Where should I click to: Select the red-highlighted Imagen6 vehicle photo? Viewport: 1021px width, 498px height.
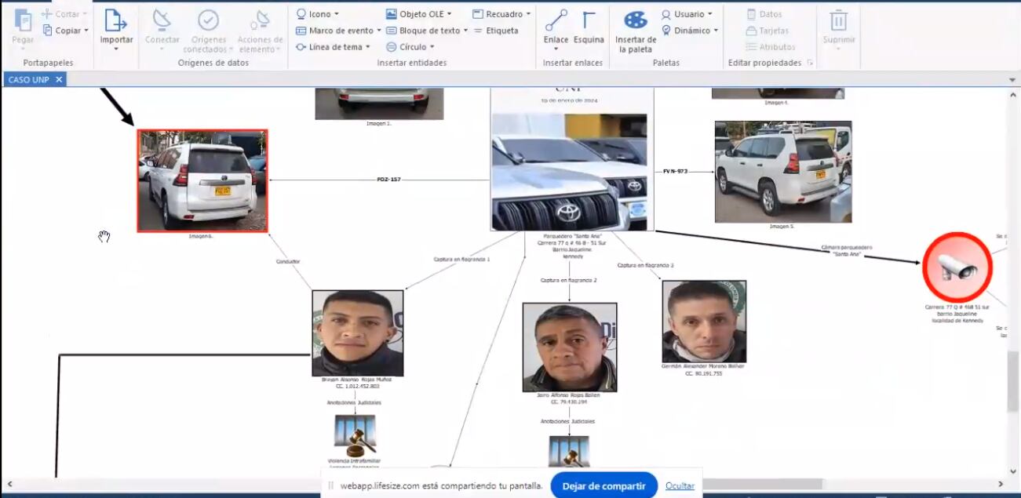tap(202, 179)
